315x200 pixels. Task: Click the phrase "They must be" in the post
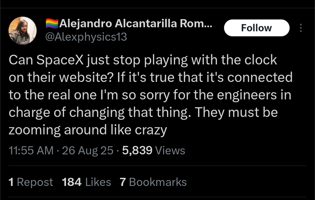236,112
